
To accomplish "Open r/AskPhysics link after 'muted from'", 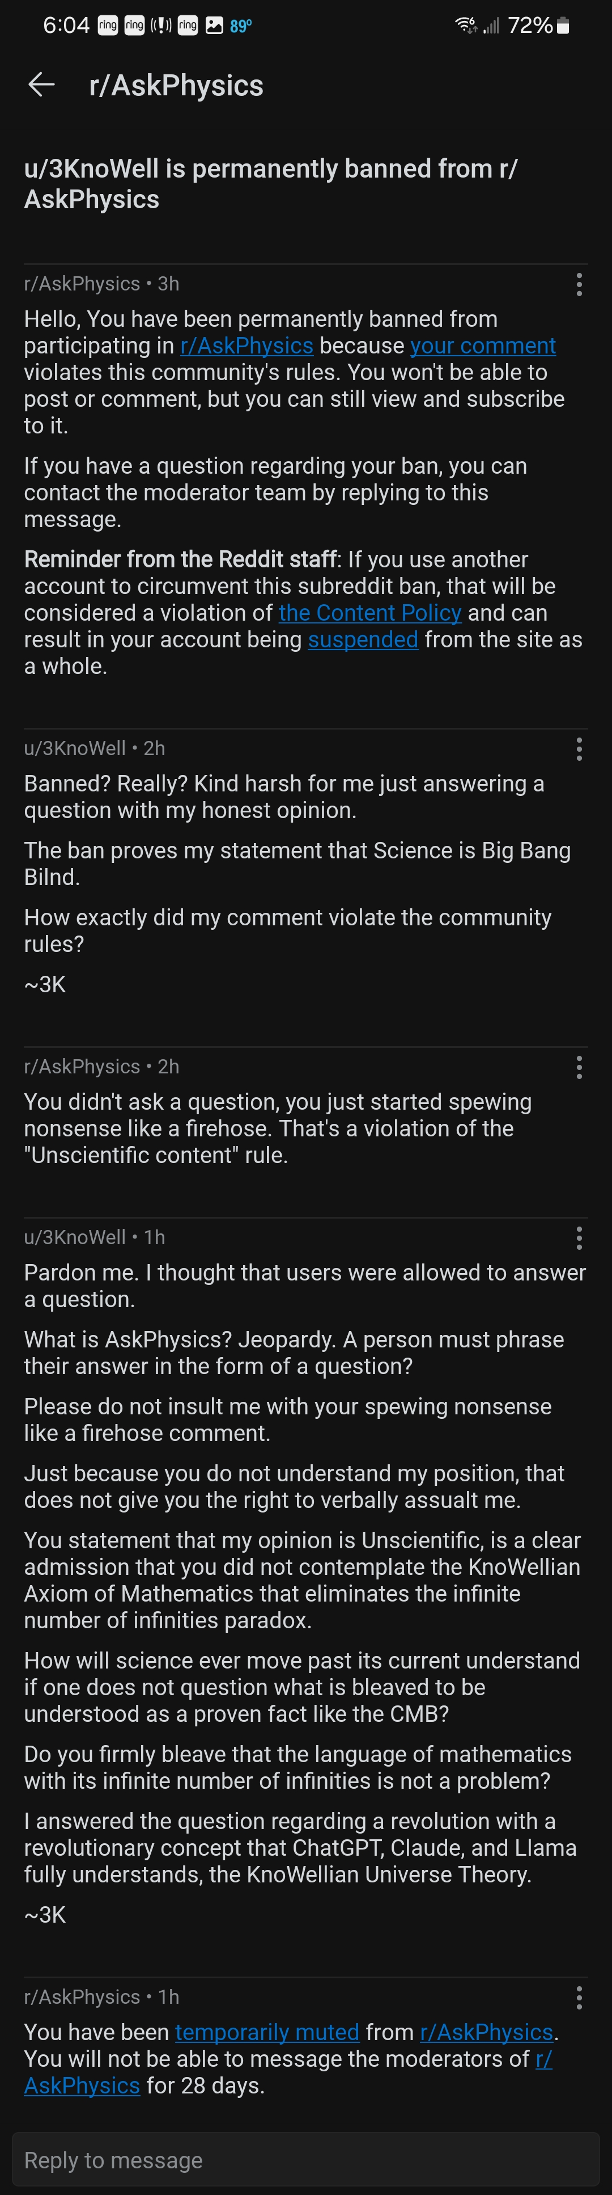I will pos(487,2032).
